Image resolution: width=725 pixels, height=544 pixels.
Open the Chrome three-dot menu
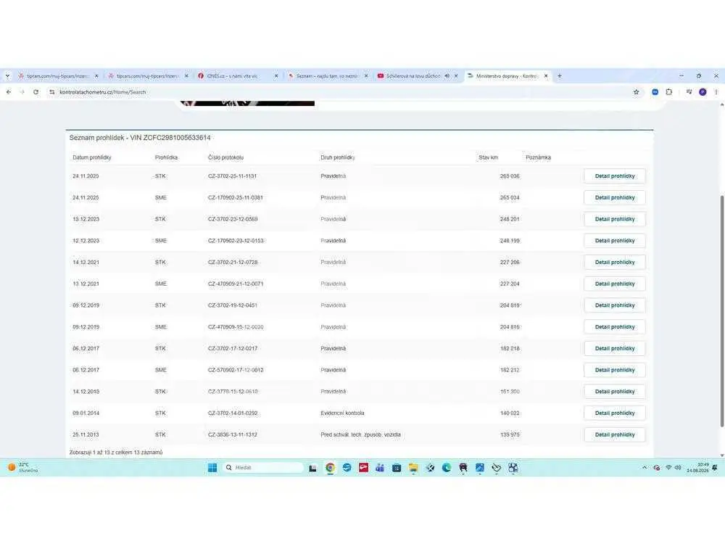[x=716, y=92]
